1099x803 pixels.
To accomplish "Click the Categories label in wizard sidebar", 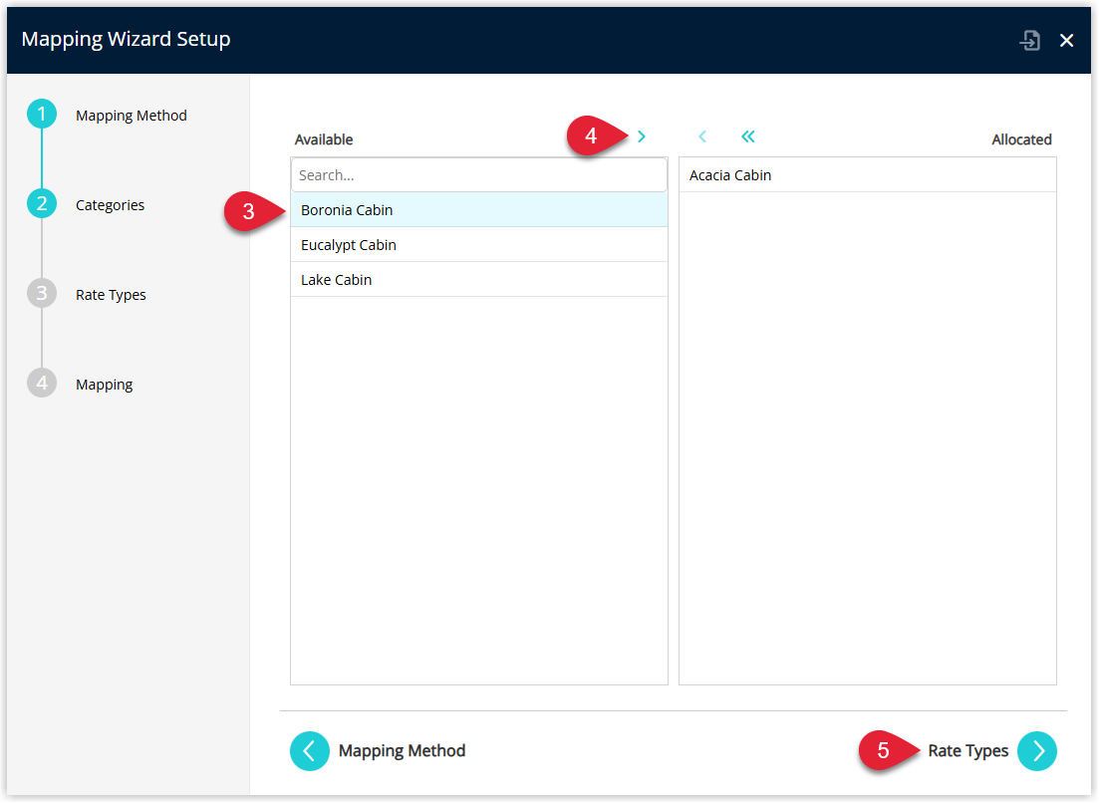I will point(110,205).
